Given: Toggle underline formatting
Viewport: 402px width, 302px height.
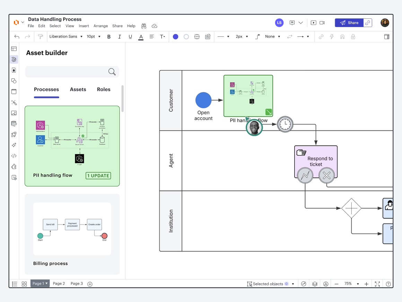Looking at the screenshot, I should pos(130,37).
